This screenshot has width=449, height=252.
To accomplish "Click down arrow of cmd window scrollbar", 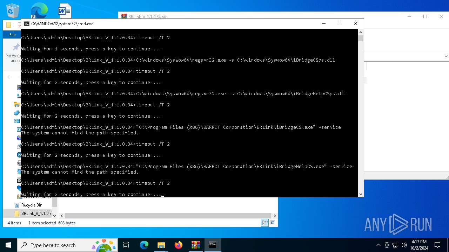I will click(361, 194).
